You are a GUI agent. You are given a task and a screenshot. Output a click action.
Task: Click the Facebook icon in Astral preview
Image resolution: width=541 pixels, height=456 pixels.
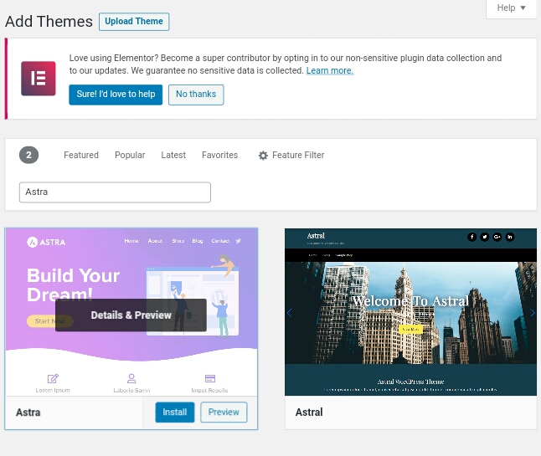pos(471,237)
